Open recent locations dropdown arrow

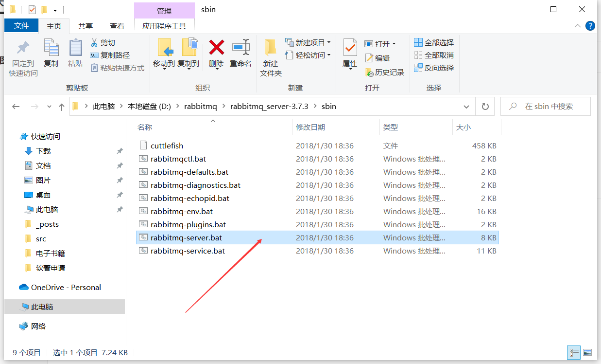tap(49, 107)
